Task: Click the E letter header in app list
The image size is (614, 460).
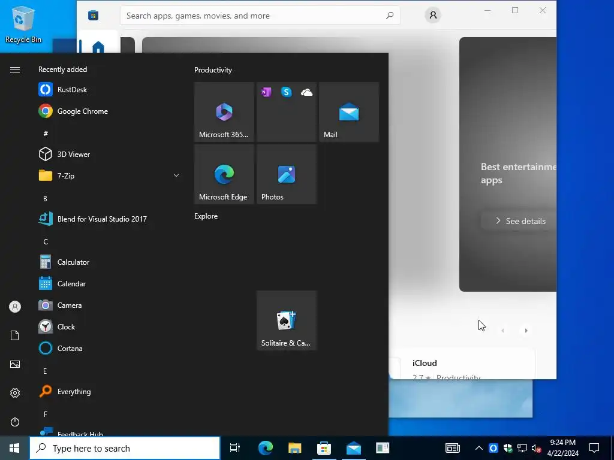Action: pyautogui.click(x=45, y=371)
